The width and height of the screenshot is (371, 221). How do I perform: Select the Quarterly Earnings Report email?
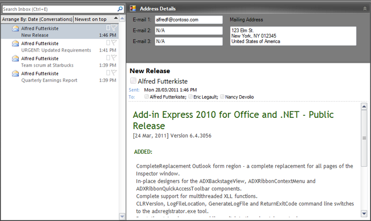coord(60,77)
